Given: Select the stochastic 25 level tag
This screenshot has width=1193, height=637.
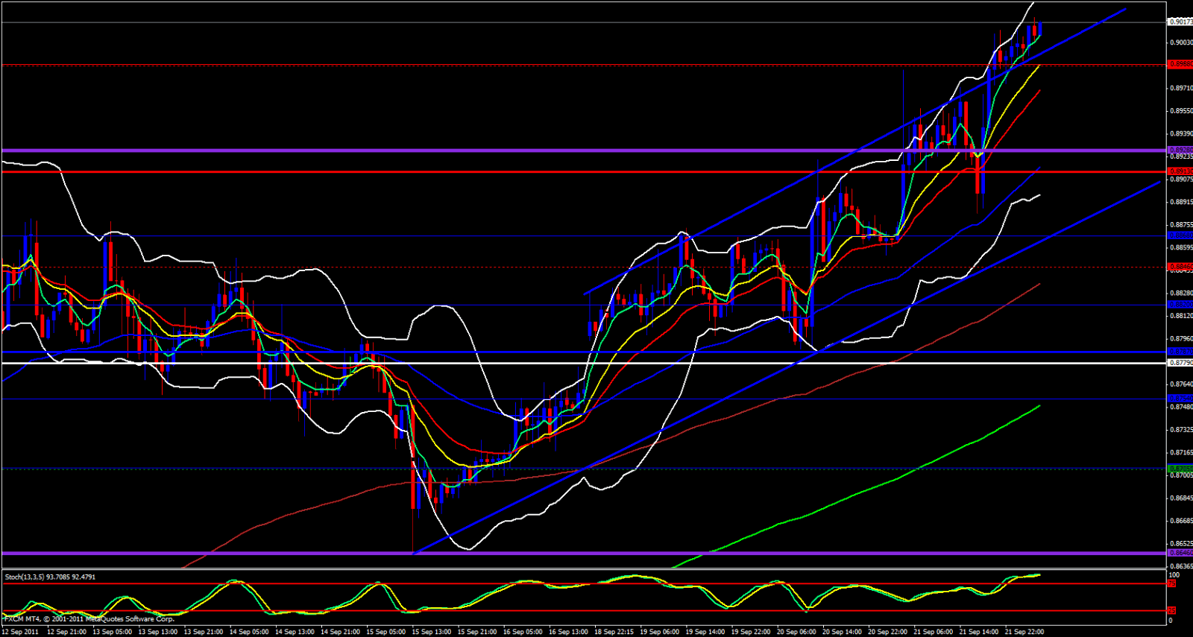Looking at the screenshot, I should [x=1172, y=611].
